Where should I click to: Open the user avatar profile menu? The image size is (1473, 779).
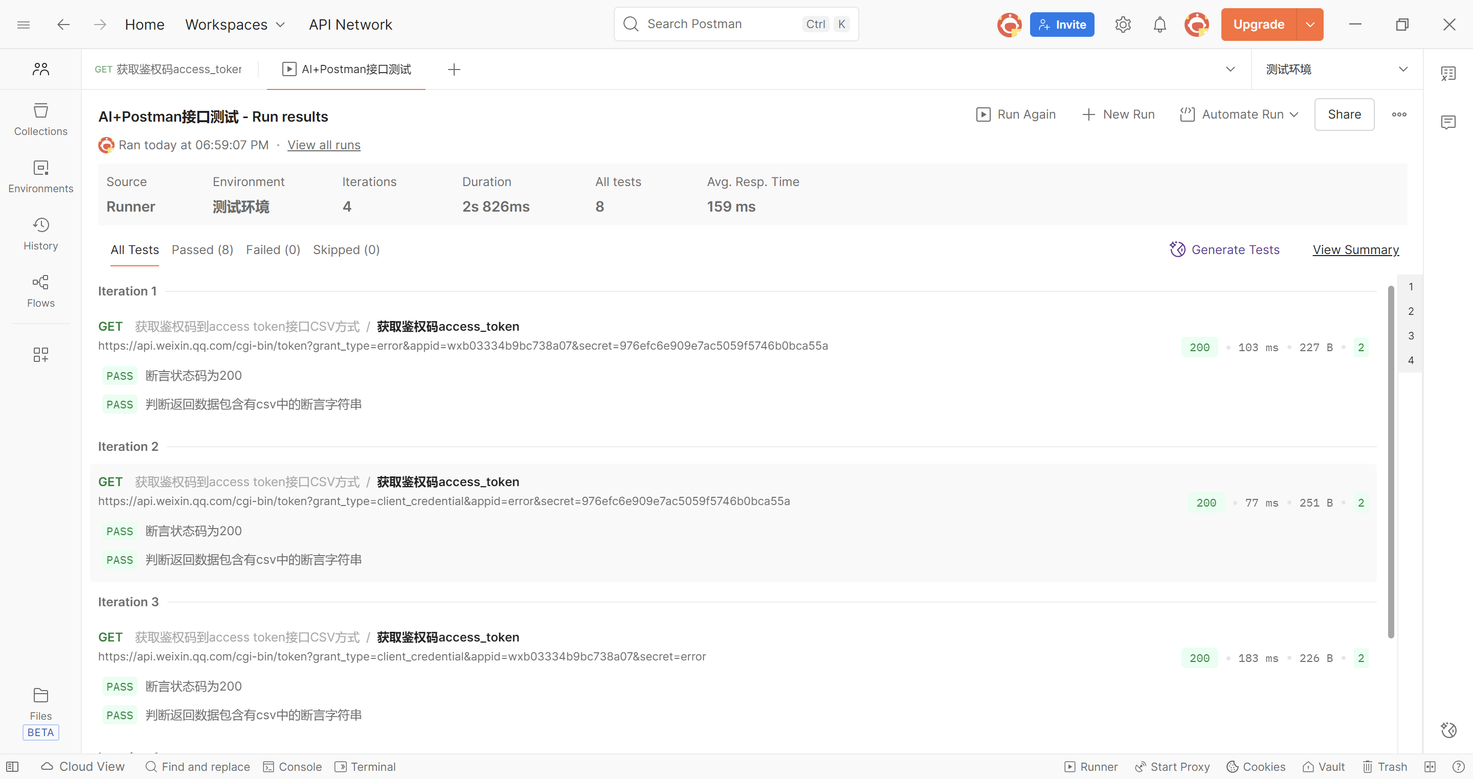1196,25
